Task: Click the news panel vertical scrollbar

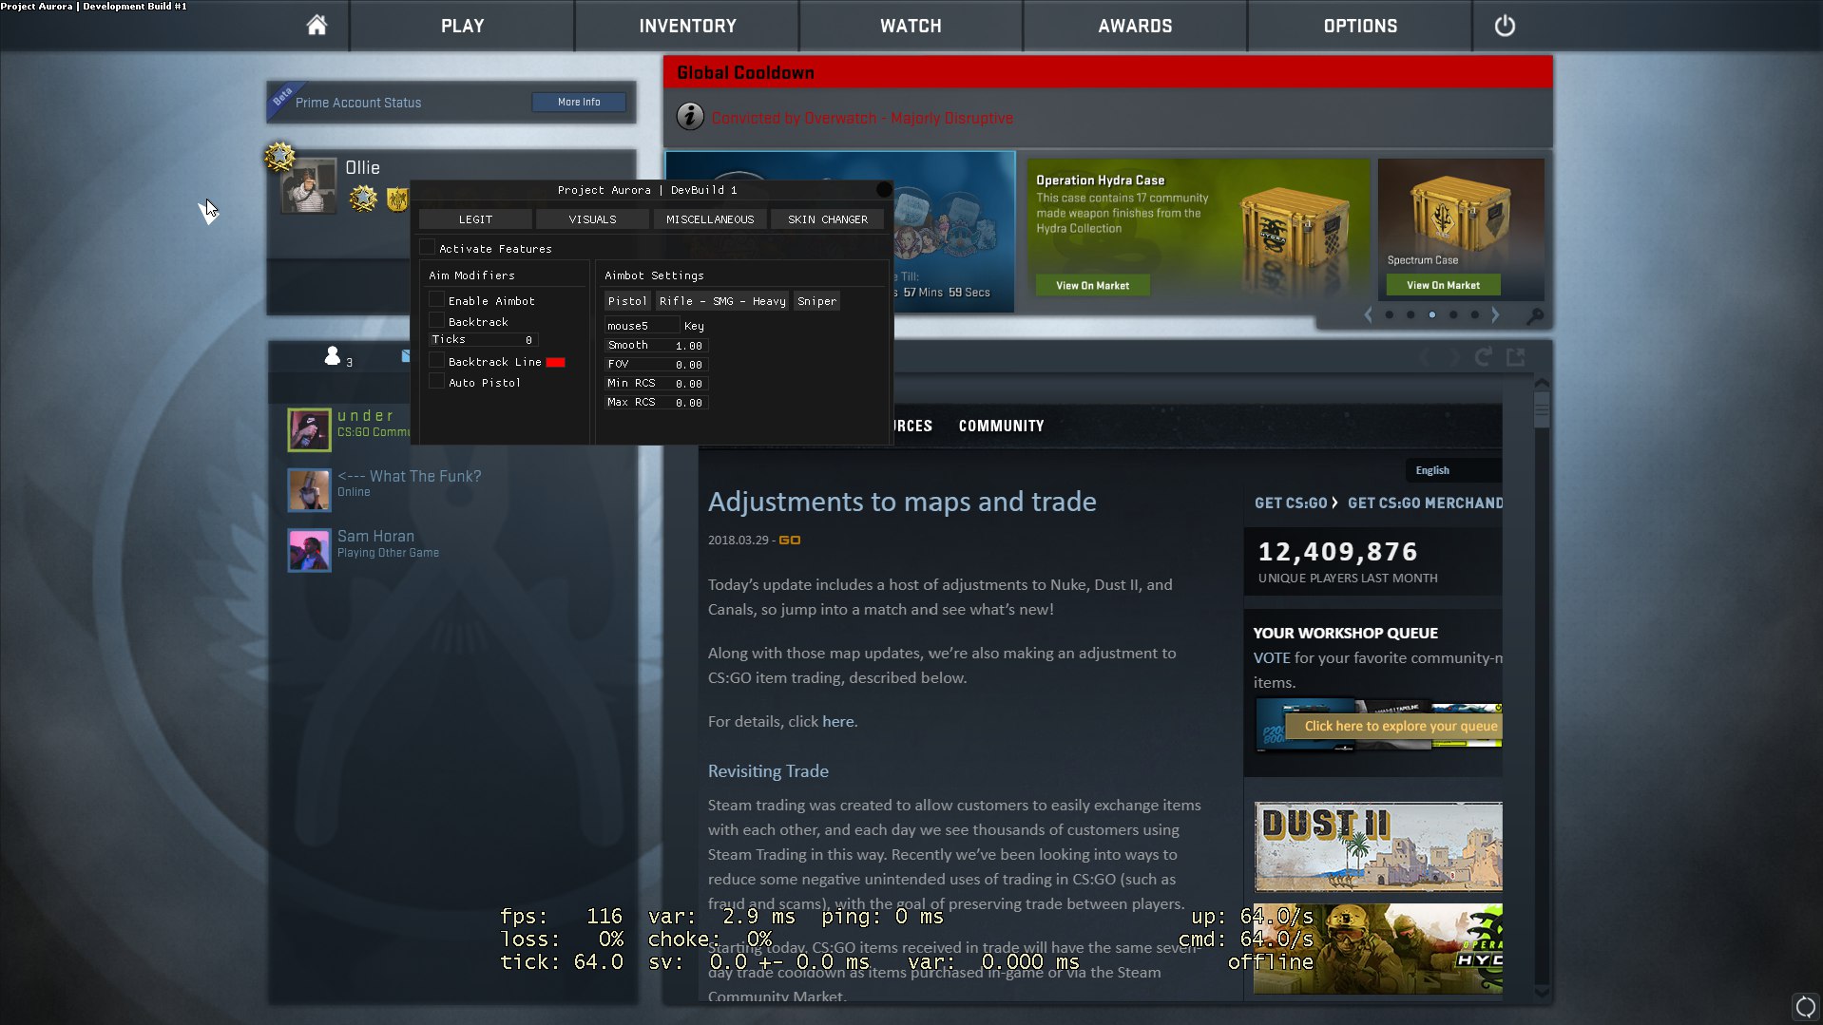Action: pyautogui.click(x=1542, y=689)
